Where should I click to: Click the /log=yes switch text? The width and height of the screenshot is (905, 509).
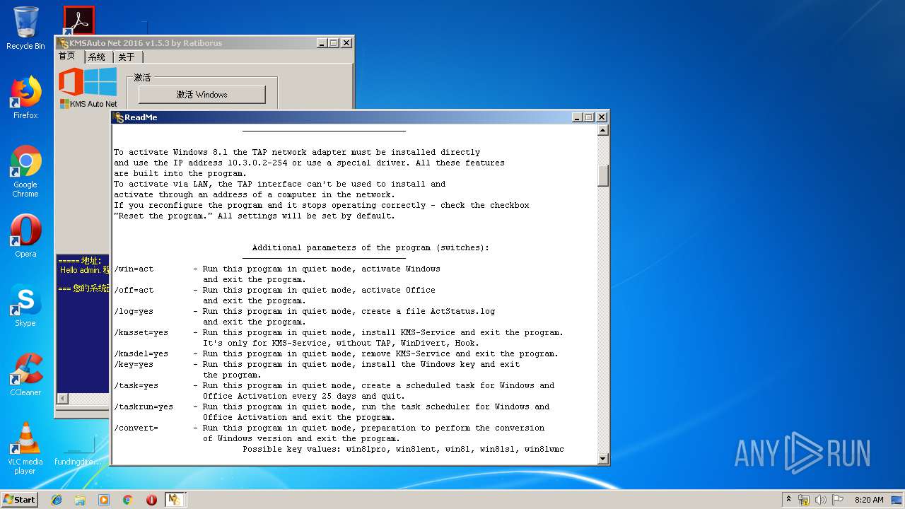click(134, 311)
